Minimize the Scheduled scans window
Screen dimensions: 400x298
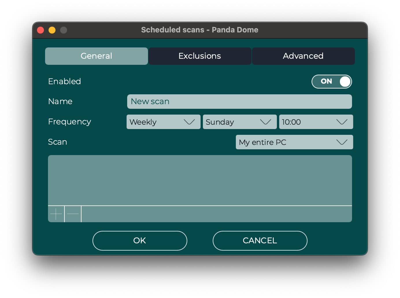(52, 30)
